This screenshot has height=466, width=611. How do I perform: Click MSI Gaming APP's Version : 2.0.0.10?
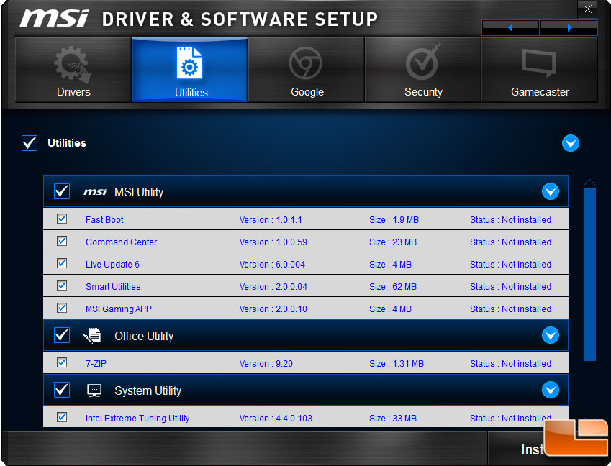(x=273, y=309)
